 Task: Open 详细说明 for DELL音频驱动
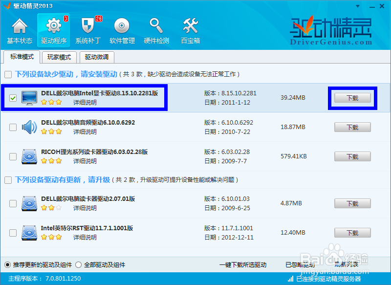(x=85, y=132)
